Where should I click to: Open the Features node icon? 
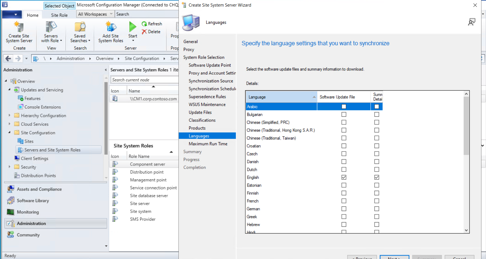click(x=21, y=98)
